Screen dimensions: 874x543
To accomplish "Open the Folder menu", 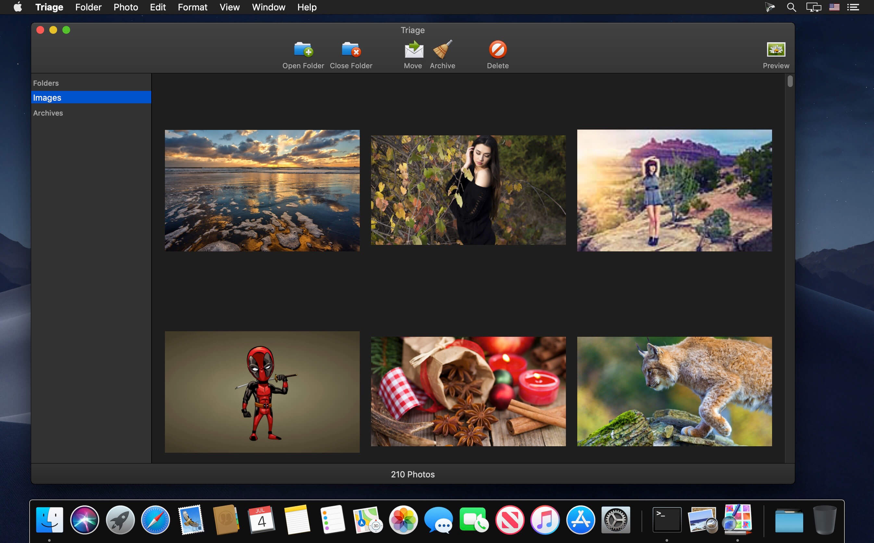I will [88, 7].
